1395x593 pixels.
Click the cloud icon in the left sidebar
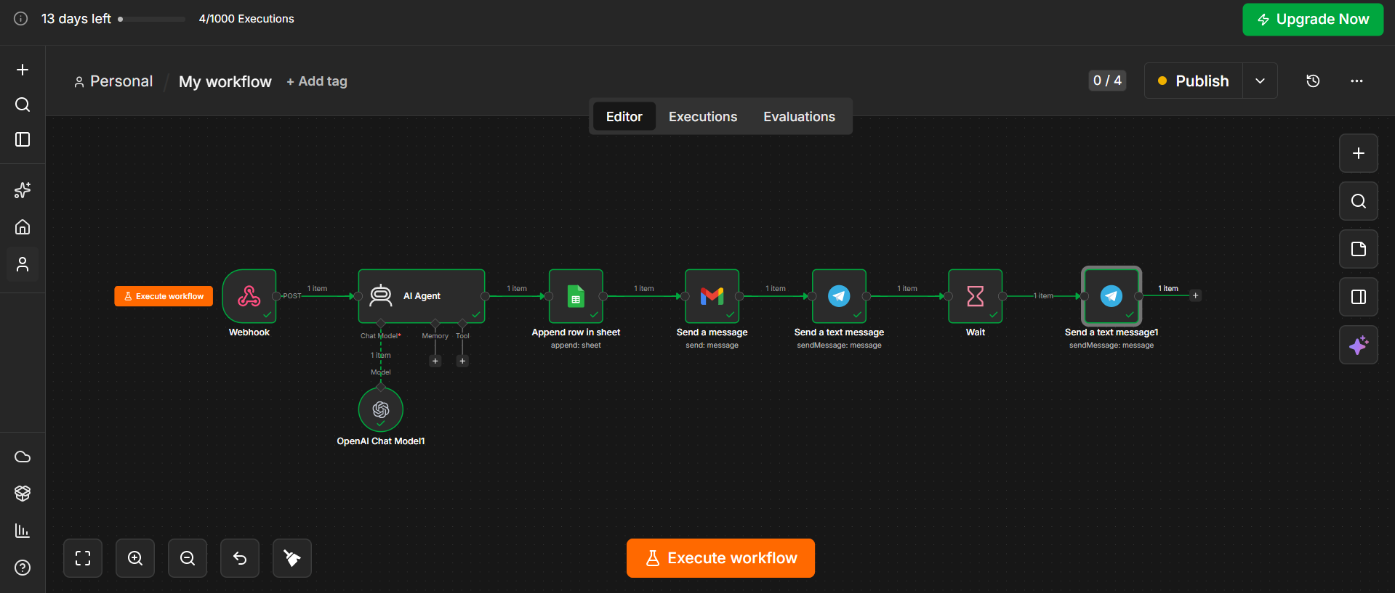pos(23,457)
